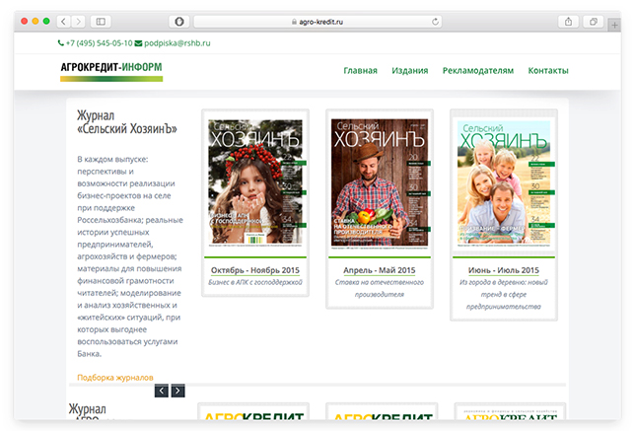This screenshot has height=431, width=635.
Task: Open the Подборка журналов link
Action: click(115, 378)
